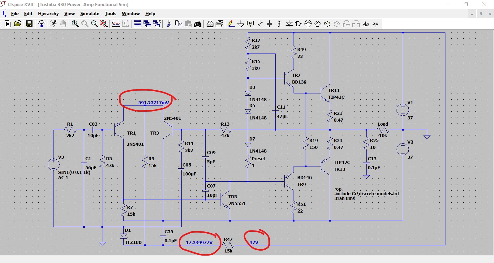Zoom to fit crossed magnifier icon
Image resolution: width=494 pixels, height=263 pixels.
click(104, 24)
